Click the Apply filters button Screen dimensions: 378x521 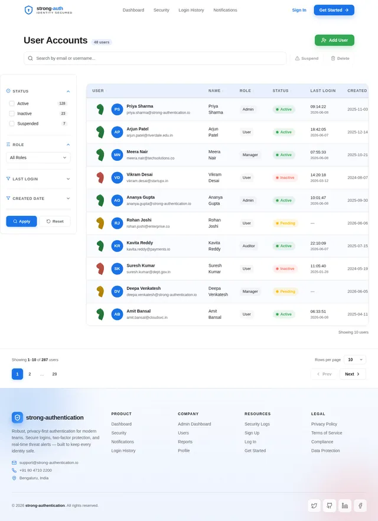point(22,221)
